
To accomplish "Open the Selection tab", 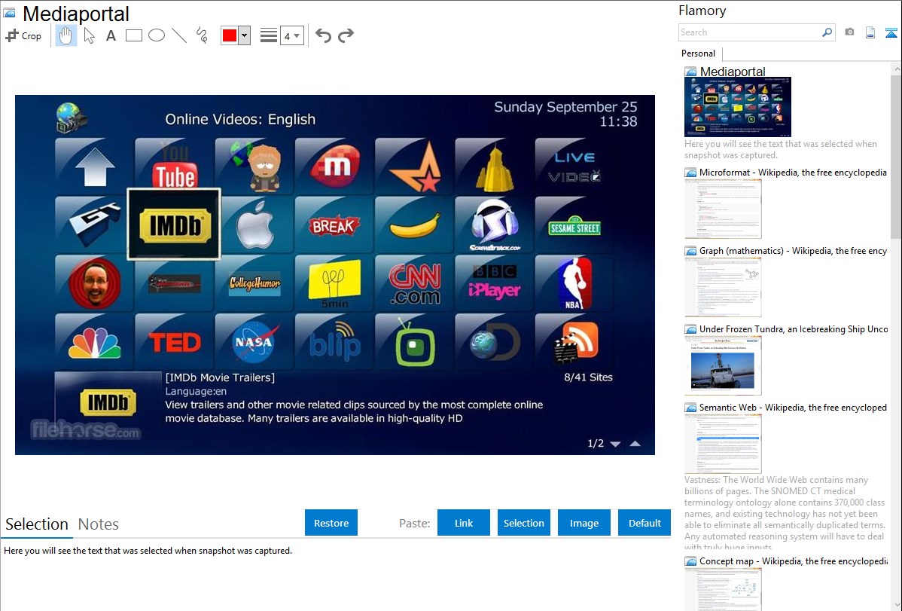I will click(x=37, y=524).
